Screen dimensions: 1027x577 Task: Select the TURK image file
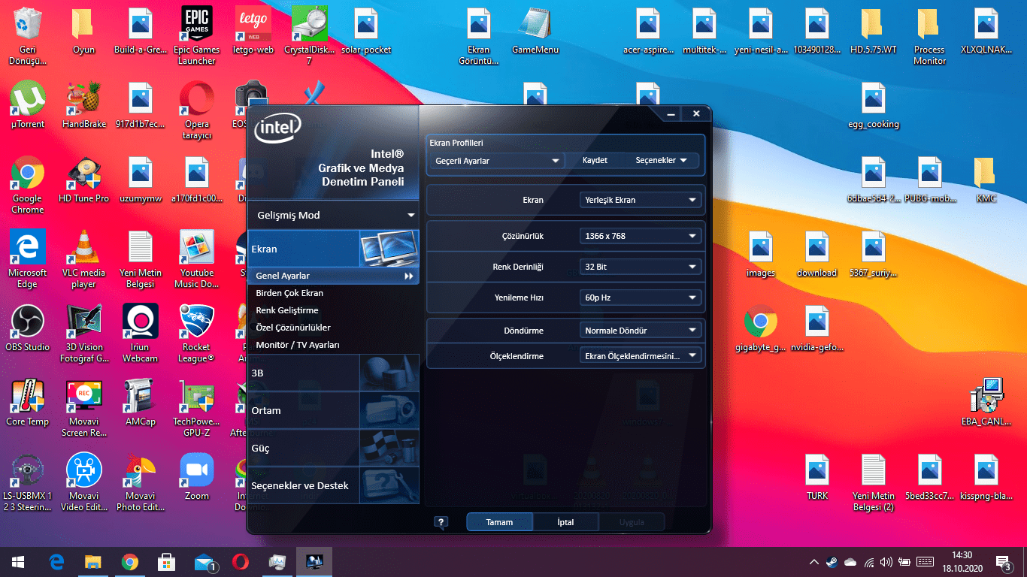pos(817,477)
